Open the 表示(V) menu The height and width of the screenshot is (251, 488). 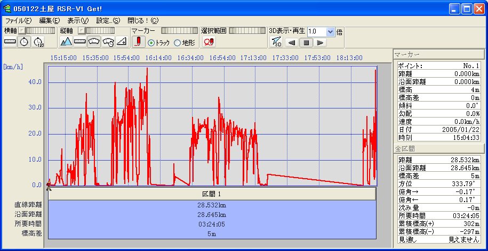click(78, 21)
